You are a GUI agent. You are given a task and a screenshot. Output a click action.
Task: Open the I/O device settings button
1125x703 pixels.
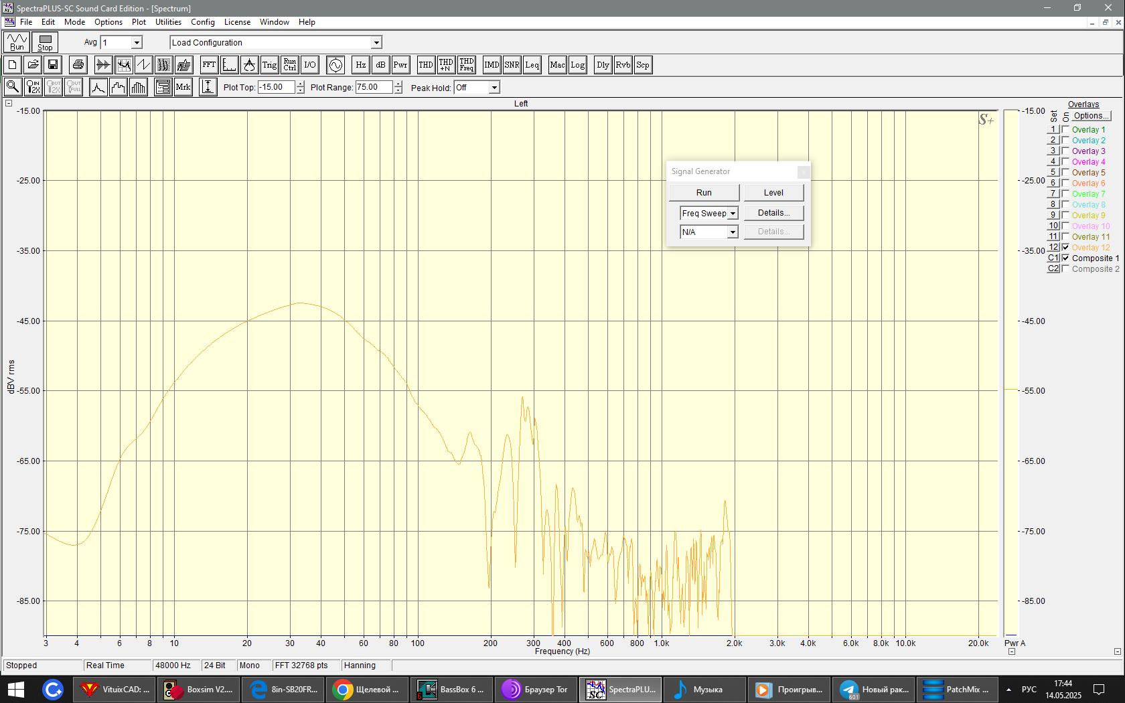click(309, 65)
